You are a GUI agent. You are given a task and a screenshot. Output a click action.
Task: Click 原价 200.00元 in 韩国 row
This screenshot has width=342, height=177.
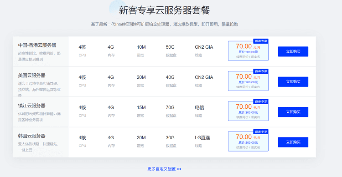(x=248, y=142)
